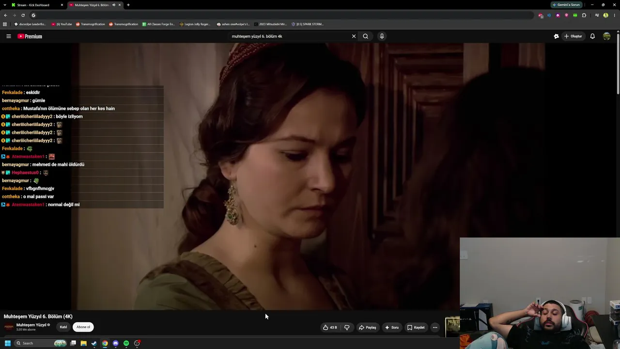620x349 pixels.
Task: Open 2023 Mitsubishi Mir... bookmark
Action: [270, 24]
